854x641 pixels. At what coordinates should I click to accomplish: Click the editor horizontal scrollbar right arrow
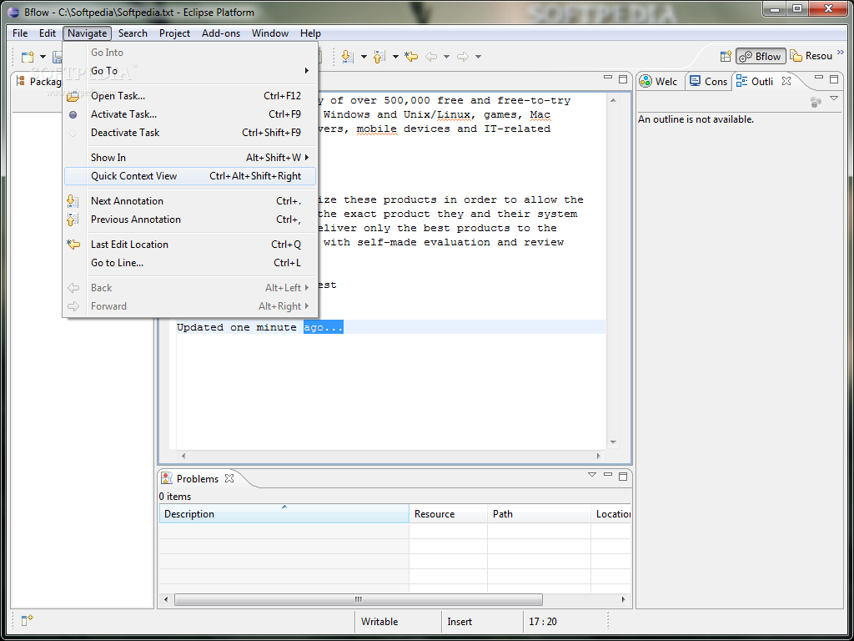coord(599,456)
